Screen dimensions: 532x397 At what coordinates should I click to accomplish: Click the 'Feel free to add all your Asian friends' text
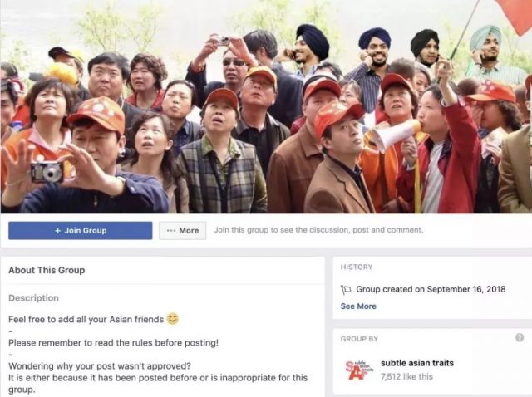pos(86,320)
